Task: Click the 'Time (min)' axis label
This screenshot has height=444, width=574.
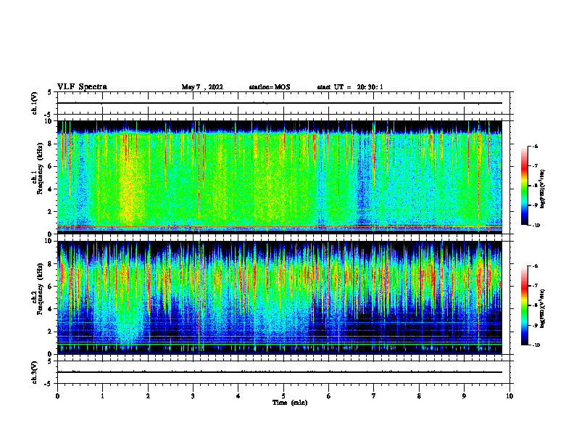Action: pyautogui.click(x=290, y=403)
